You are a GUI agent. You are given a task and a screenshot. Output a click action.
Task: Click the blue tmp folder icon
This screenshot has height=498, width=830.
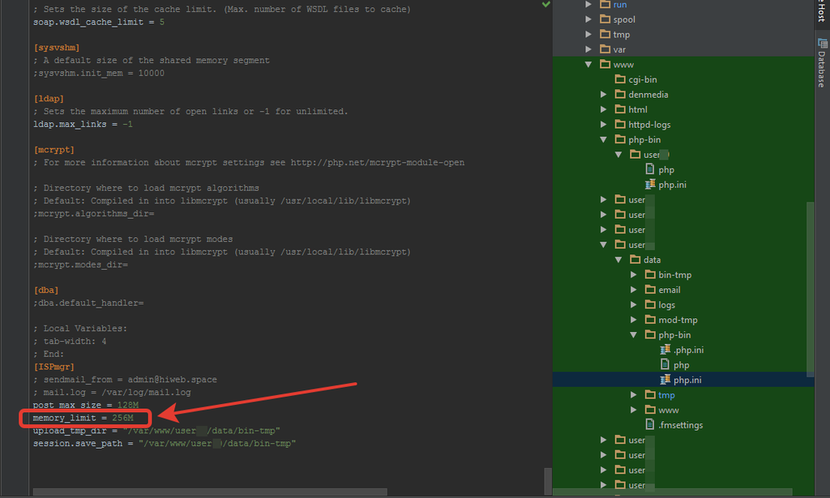coord(651,395)
